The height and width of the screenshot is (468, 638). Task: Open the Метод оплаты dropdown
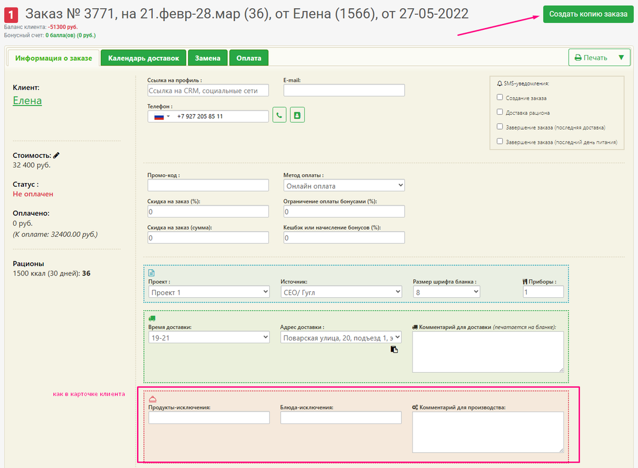click(344, 185)
